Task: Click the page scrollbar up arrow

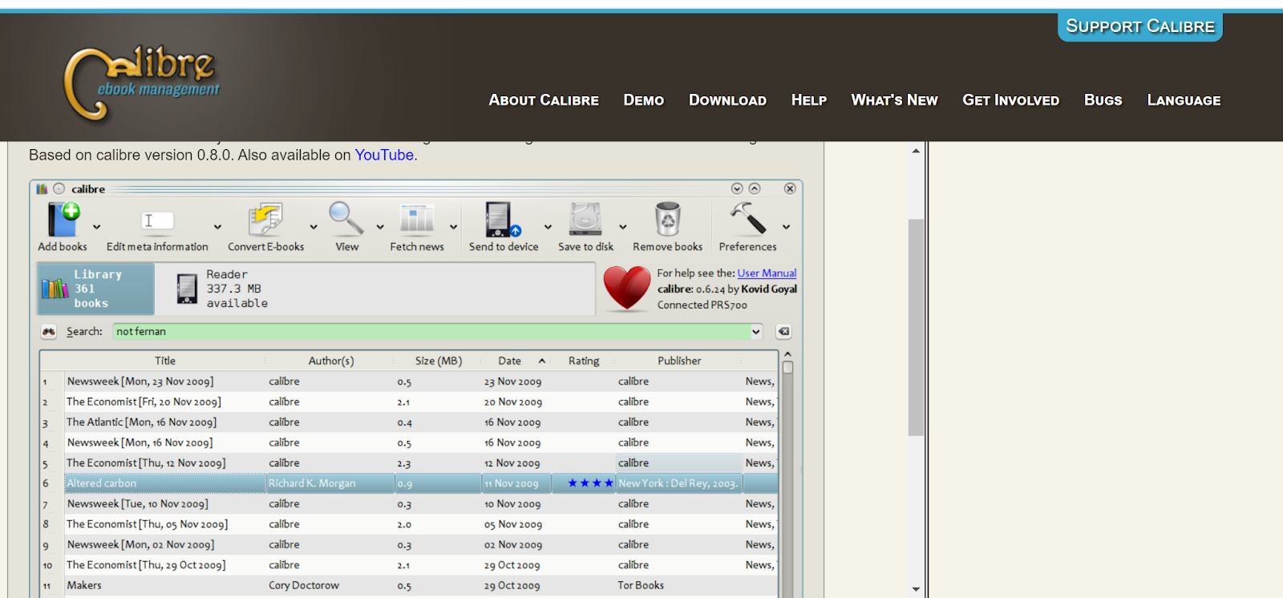Action: click(916, 151)
